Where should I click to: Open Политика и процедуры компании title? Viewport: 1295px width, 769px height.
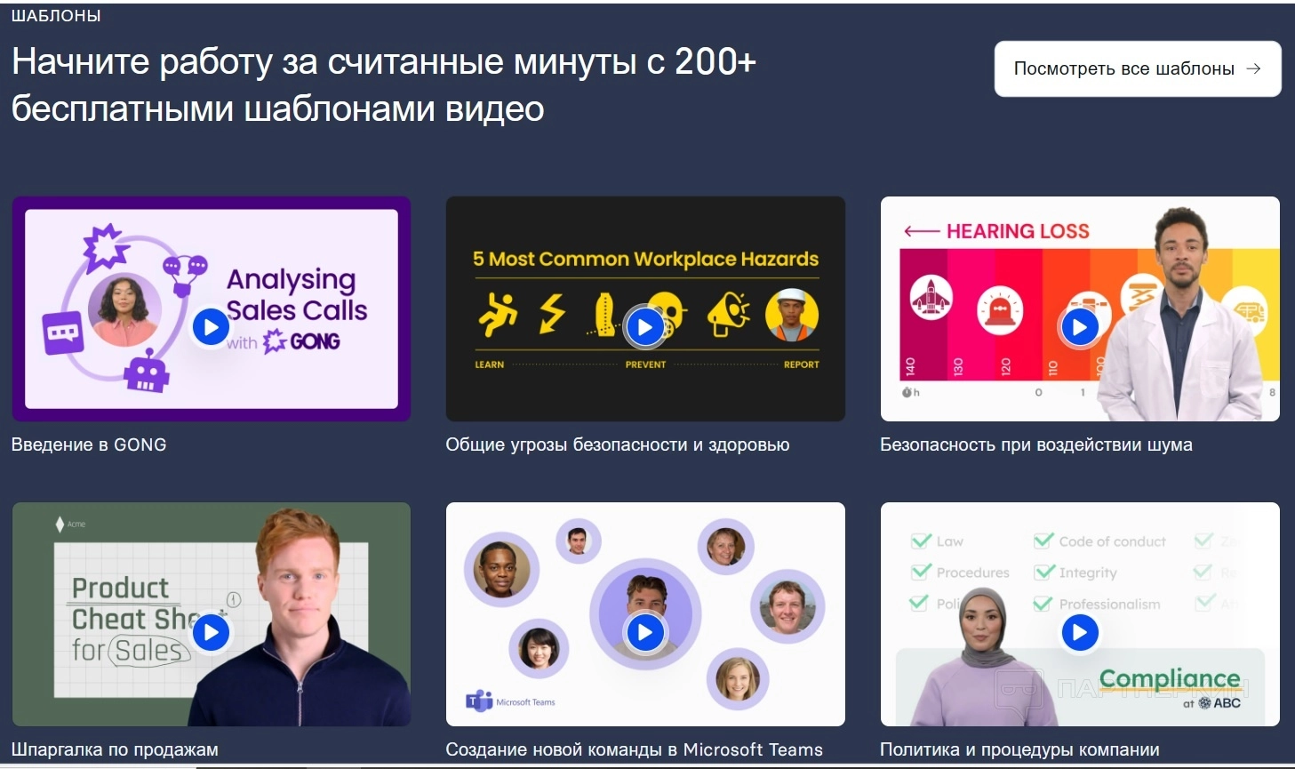click(x=1019, y=749)
